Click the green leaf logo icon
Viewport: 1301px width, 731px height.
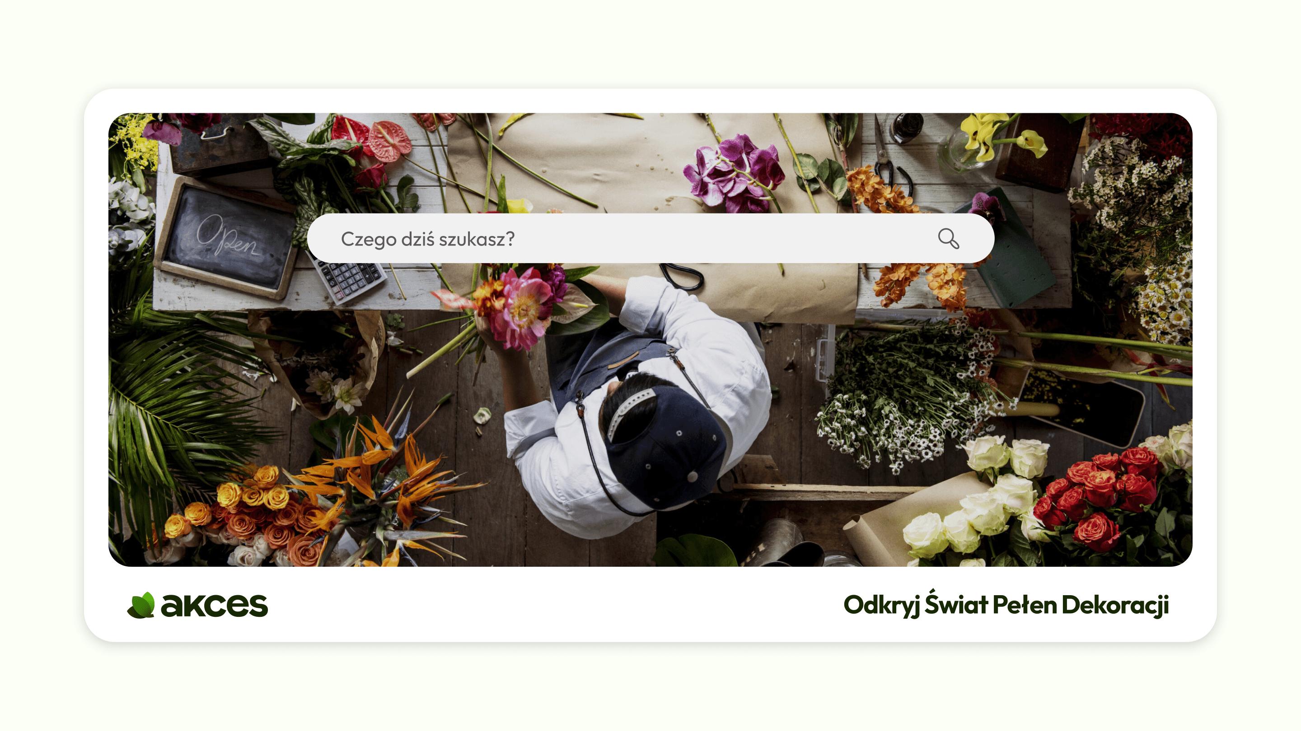pyautogui.click(x=141, y=604)
